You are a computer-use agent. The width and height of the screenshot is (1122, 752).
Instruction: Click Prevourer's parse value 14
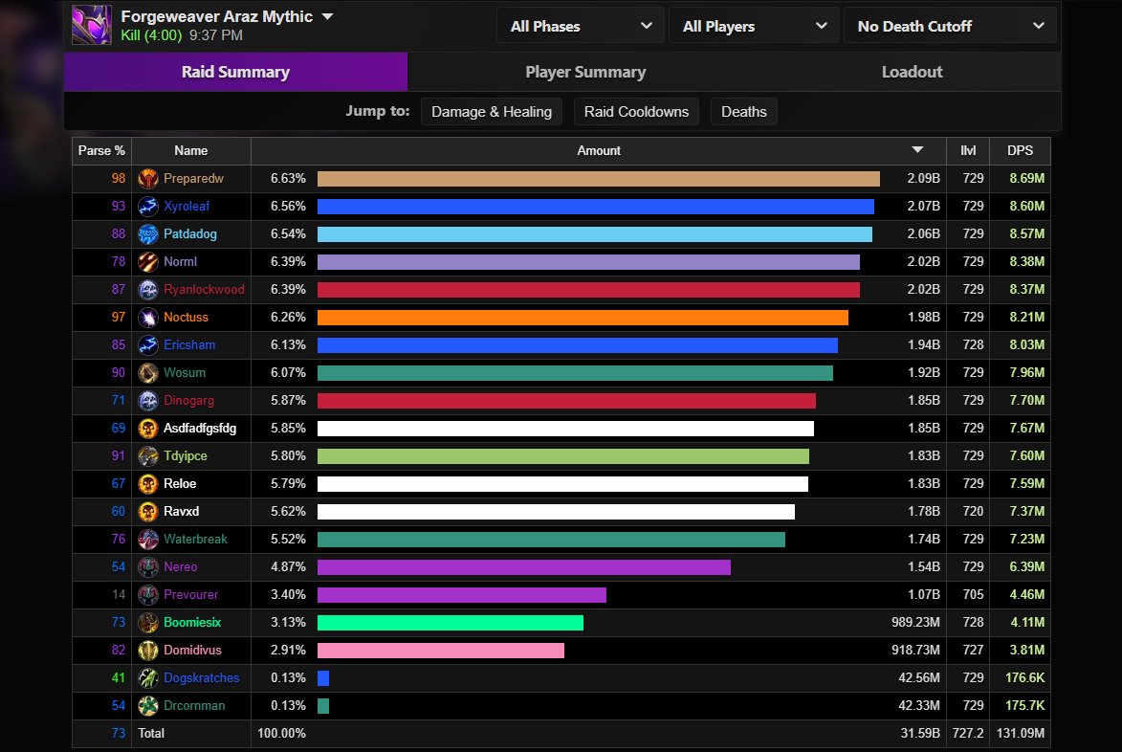(118, 594)
